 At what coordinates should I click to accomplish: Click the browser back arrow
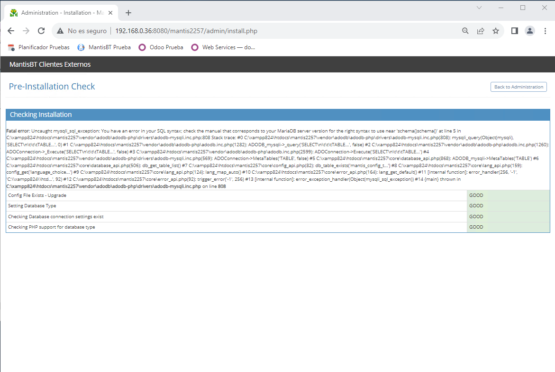click(x=11, y=31)
